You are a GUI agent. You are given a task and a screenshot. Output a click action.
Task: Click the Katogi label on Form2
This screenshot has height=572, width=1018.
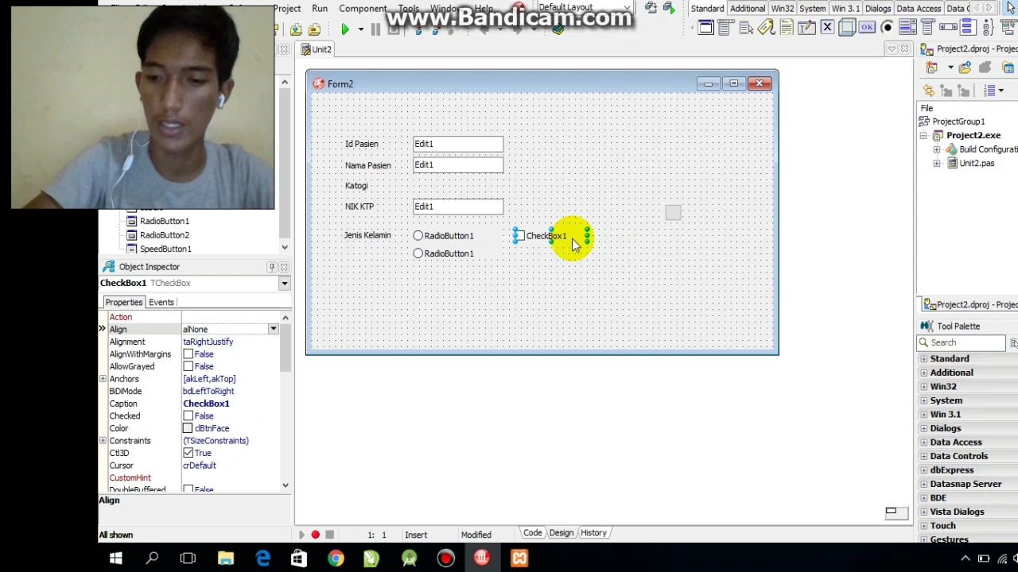(x=356, y=186)
